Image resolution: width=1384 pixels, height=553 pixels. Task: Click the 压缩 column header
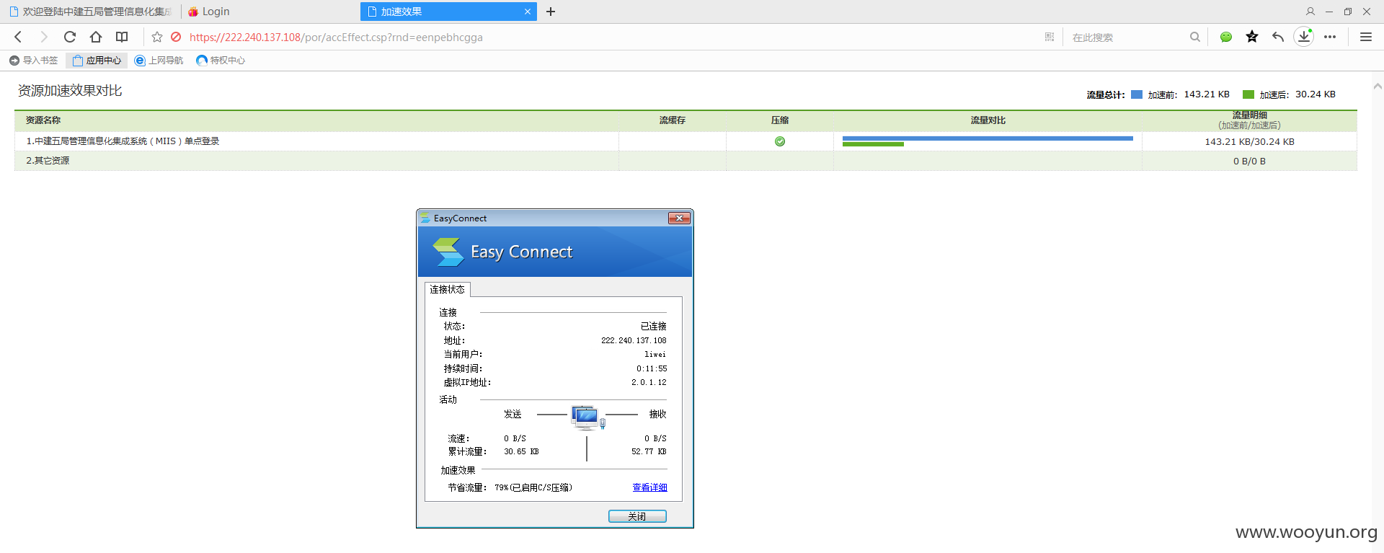[x=780, y=120]
